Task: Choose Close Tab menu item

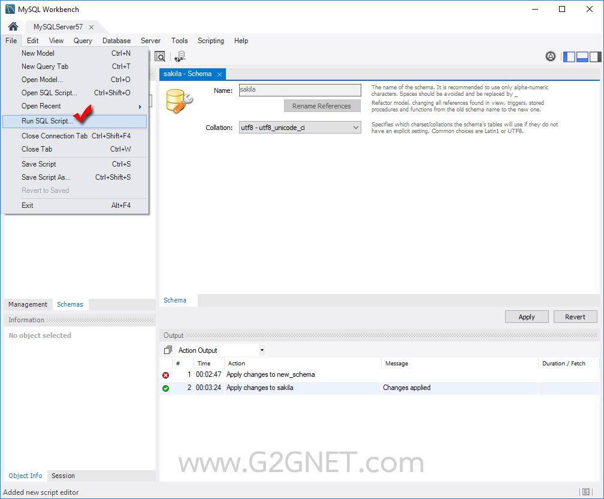Action: pos(74,149)
